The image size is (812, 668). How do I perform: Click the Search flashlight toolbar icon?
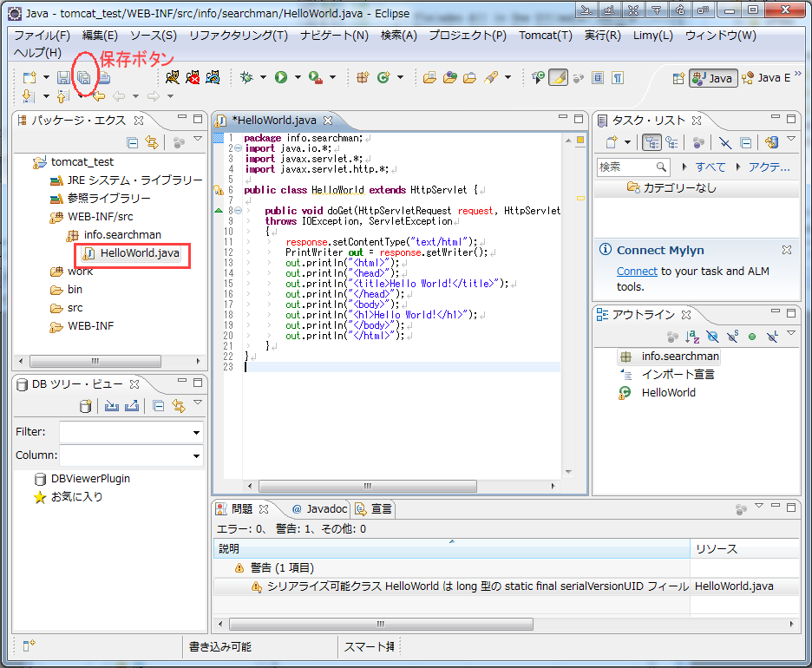(491, 78)
